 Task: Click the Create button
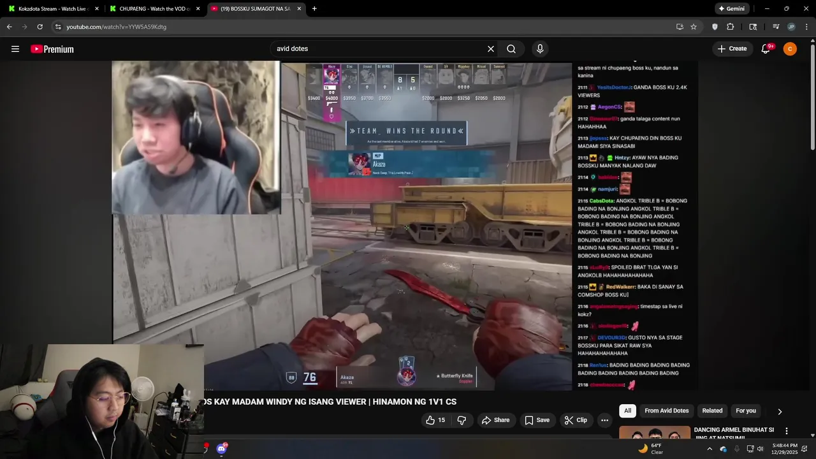[x=732, y=49]
